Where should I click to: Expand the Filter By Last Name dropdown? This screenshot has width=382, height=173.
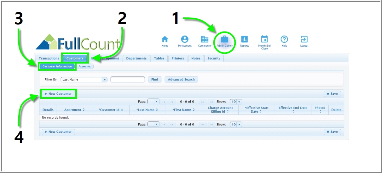click(105, 80)
